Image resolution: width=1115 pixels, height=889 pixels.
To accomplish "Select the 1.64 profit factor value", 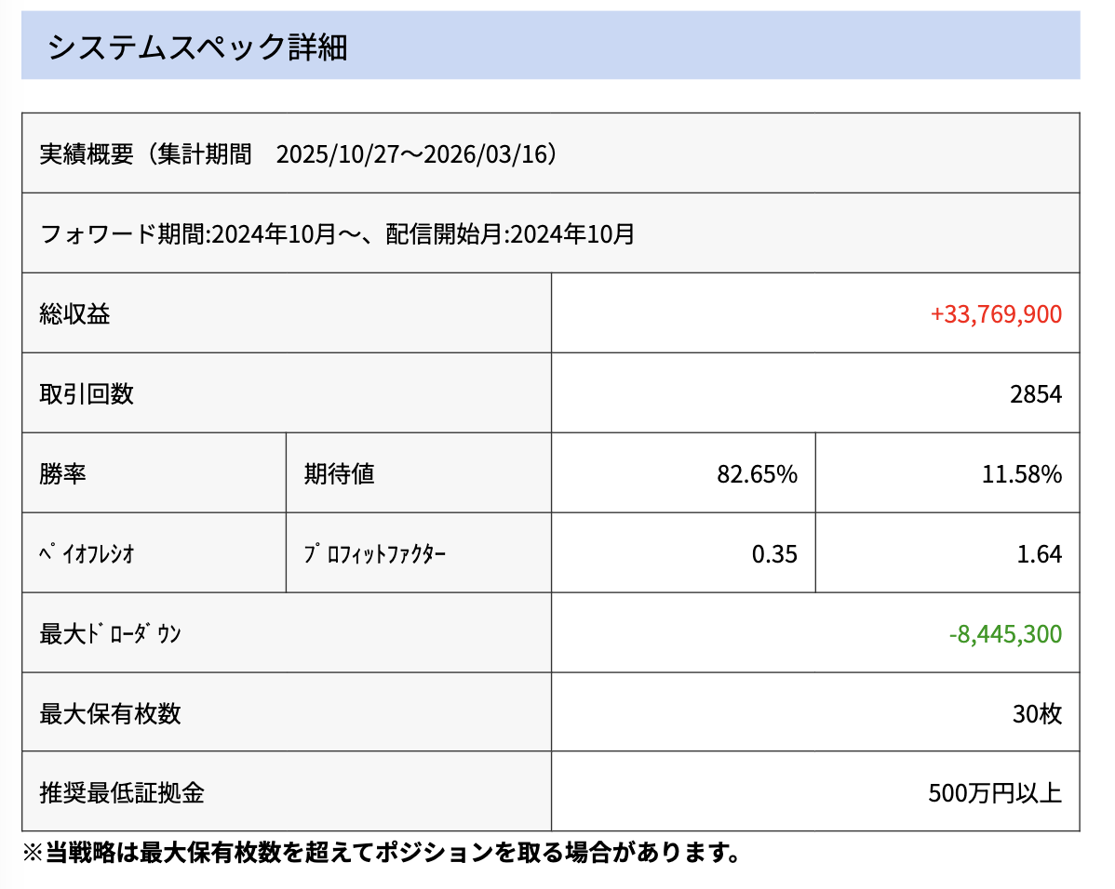I will pyautogui.click(x=1039, y=554).
